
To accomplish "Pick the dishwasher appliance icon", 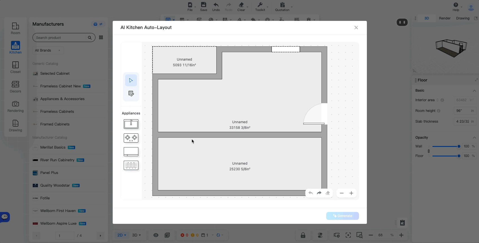I will click(131, 165).
